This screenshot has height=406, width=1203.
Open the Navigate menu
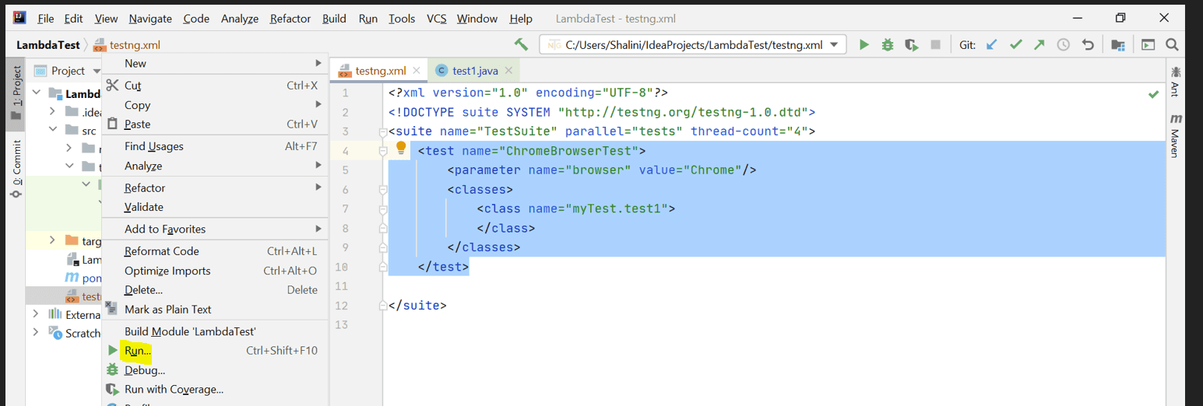pyautogui.click(x=150, y=19)
